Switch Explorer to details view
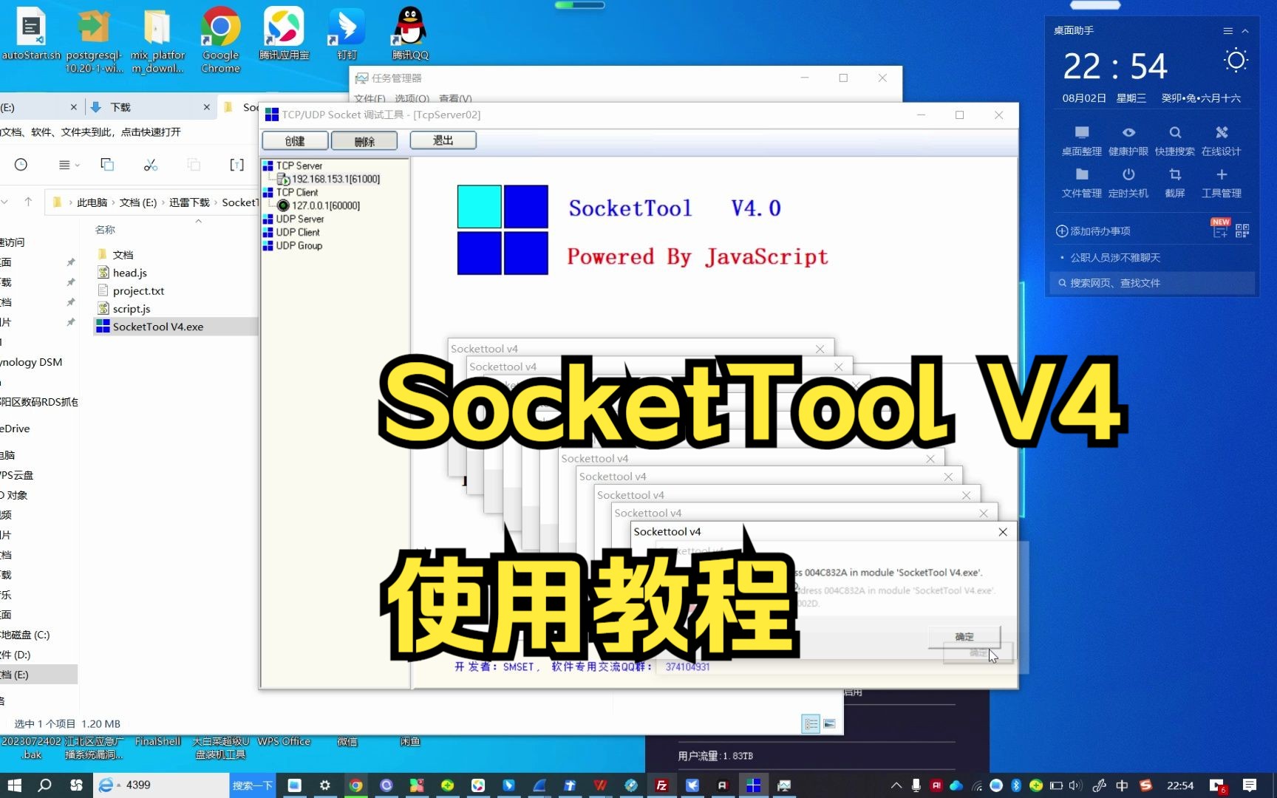The height and width of the screenshot is (798, 1277). (x=811, y=723)
